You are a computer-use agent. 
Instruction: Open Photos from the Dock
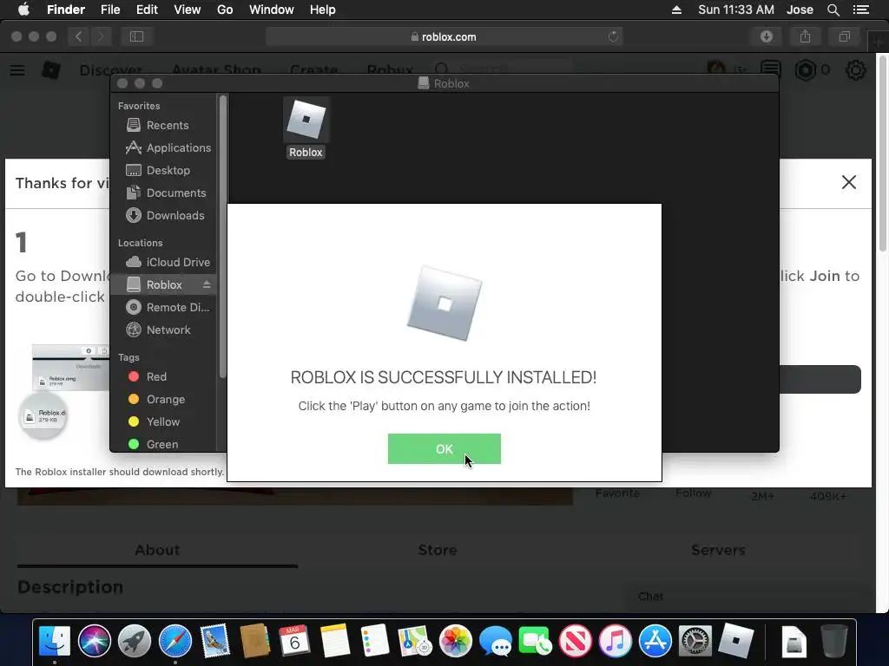point(455,641)
